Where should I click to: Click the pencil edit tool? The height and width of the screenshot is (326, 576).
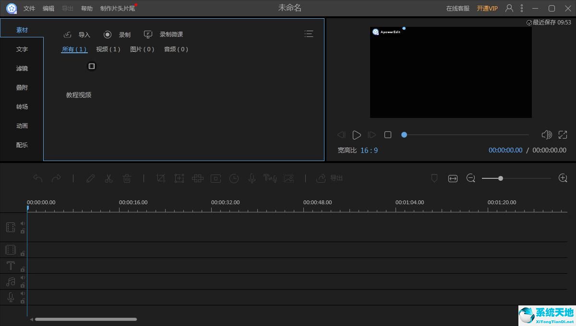coord(90,178)
